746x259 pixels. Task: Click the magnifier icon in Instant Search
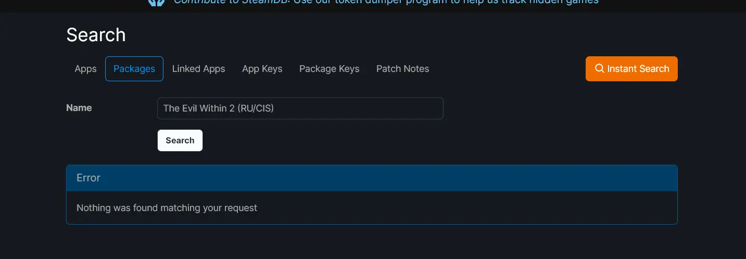tap(600, 69)
